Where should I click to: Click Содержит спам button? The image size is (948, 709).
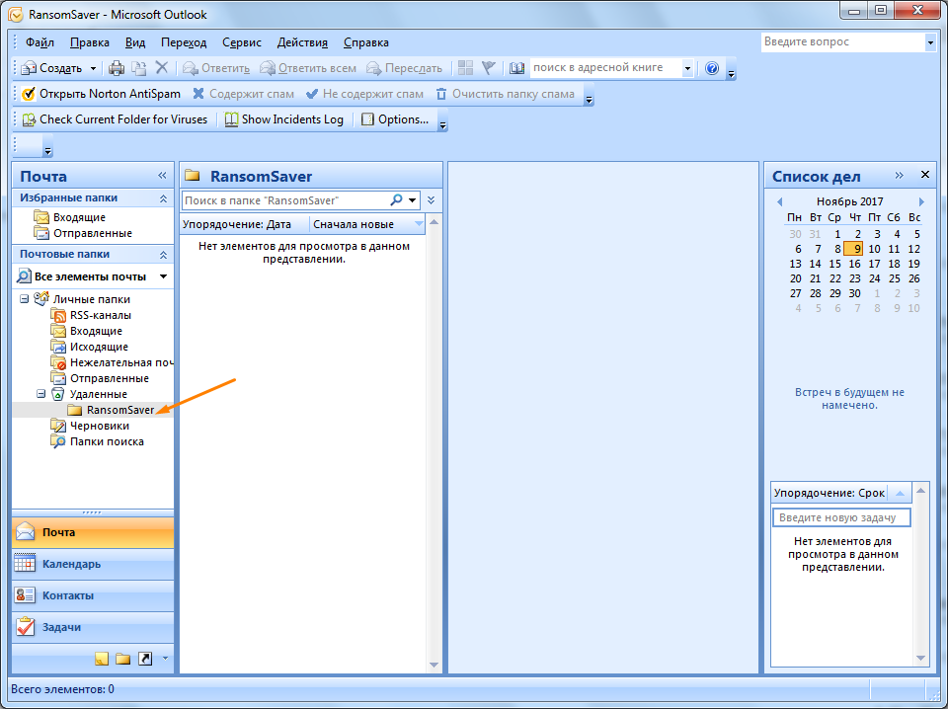[244, 94]
